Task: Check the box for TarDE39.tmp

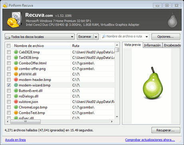Action: point(9,57)
